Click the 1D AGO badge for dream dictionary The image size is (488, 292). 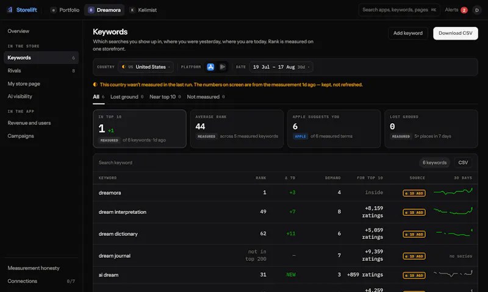(x=414, y=234)
